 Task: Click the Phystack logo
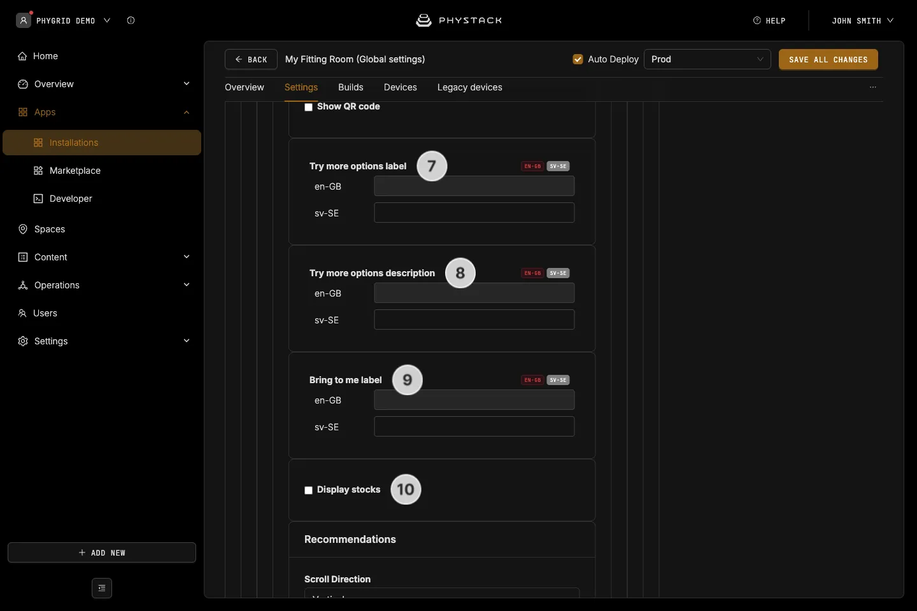[458, 20]
